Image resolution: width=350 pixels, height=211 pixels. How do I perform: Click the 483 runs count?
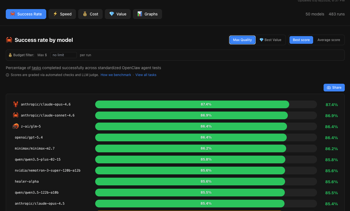(x=337, y=14)
